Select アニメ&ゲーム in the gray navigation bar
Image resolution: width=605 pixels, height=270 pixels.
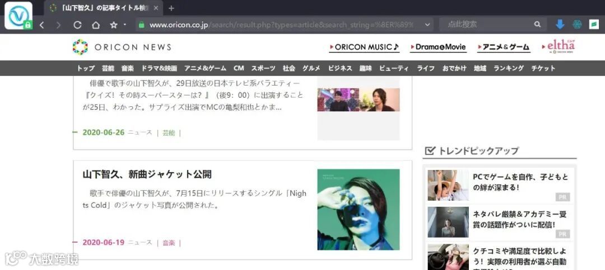click(x=205, y=68)
